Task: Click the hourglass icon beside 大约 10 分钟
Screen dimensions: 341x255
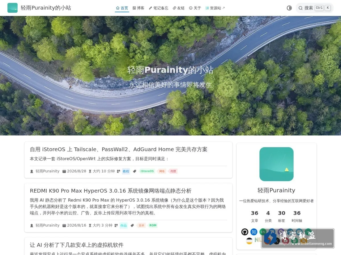Action: click(x=90, y=171)
